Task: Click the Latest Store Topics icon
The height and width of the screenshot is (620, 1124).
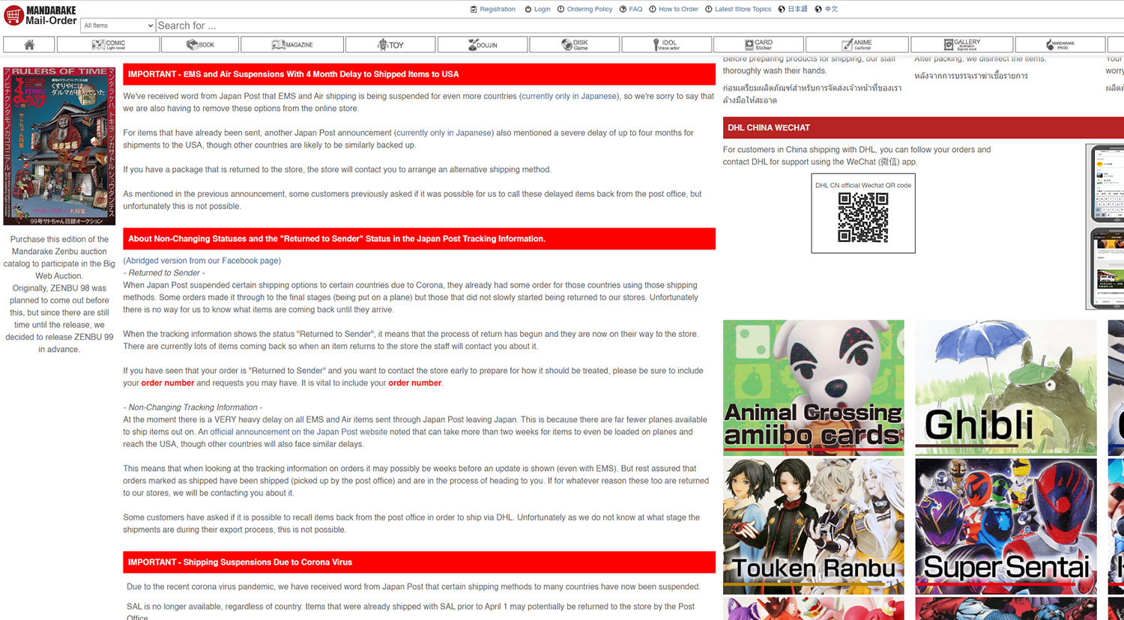Action: click(x=709, y=9)
